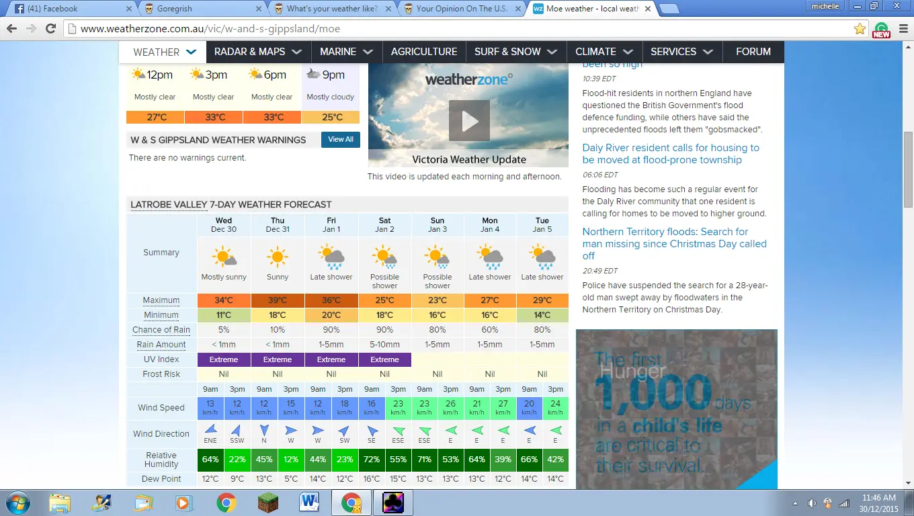This screenshot has width=914, height=516.
Task: Click Sunday's possible shower forecast icon
Action: point(438,257)
